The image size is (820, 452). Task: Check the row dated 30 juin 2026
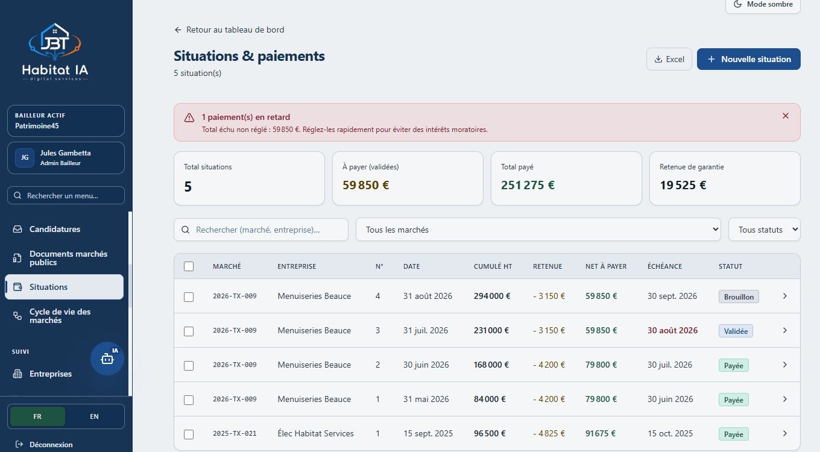click(x=189, y=365)
